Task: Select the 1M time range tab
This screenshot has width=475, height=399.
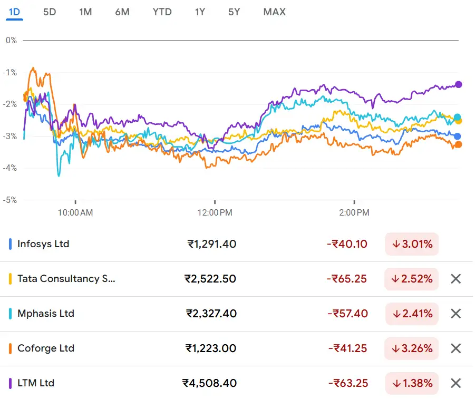Action: pos(85,12)
